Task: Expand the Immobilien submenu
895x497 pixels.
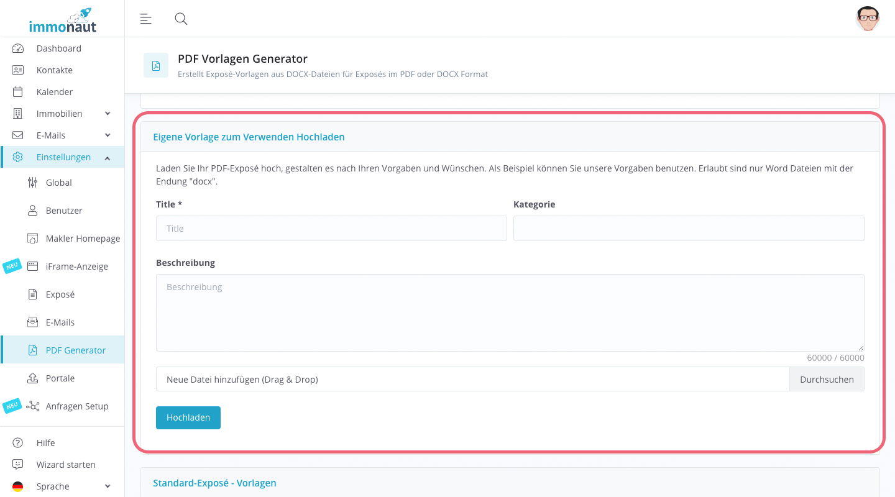Action: coord(108,114)
